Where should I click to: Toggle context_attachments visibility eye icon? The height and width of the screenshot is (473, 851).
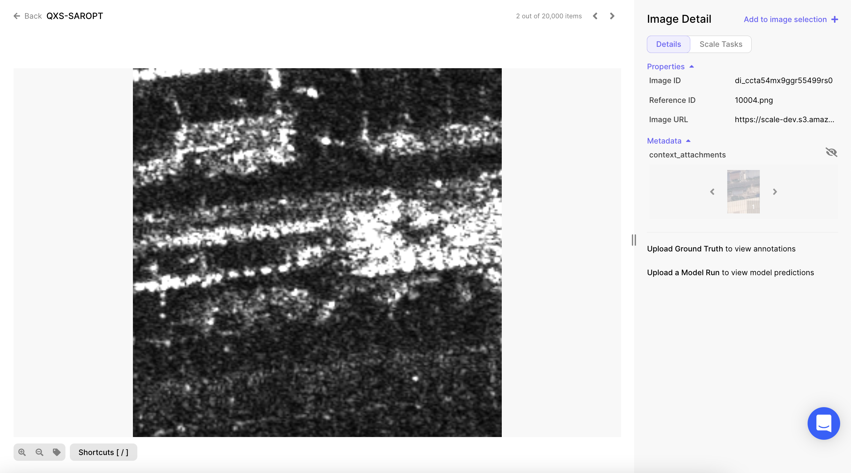click(x=831, y=152)
